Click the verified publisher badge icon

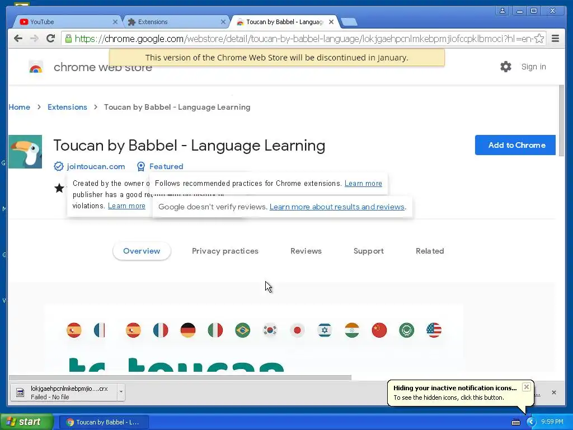(58, 166)
